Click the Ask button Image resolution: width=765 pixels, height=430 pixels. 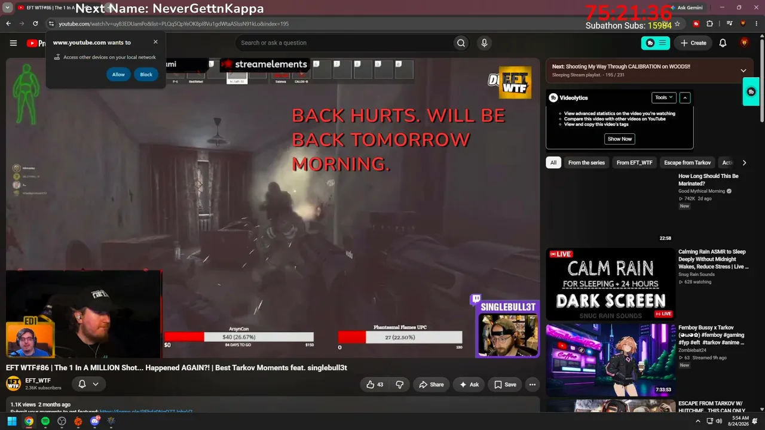click(469, 385)
